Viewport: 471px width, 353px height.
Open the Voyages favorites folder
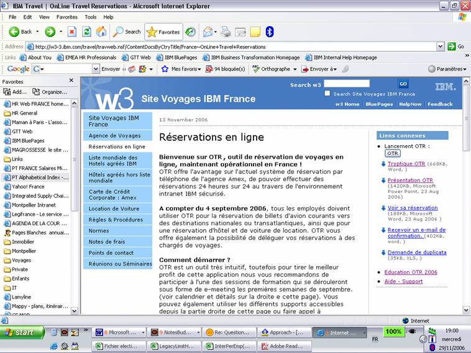[17, 260]
